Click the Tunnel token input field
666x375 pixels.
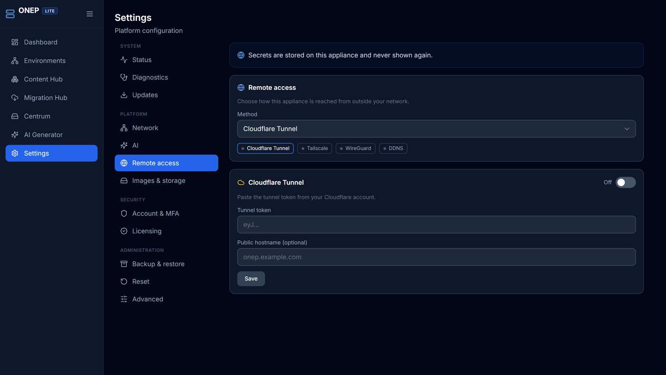437,225
